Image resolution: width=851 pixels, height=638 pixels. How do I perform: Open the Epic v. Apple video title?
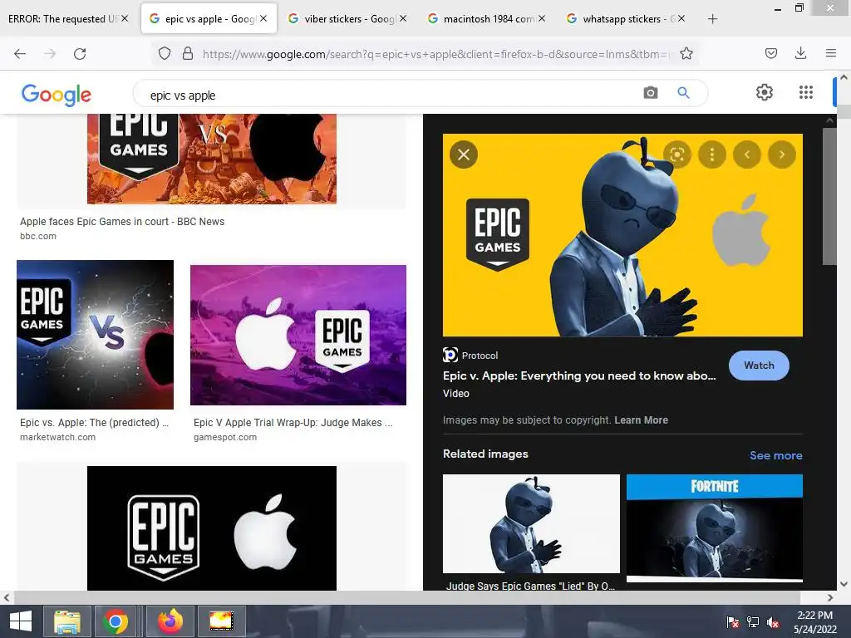579,375
